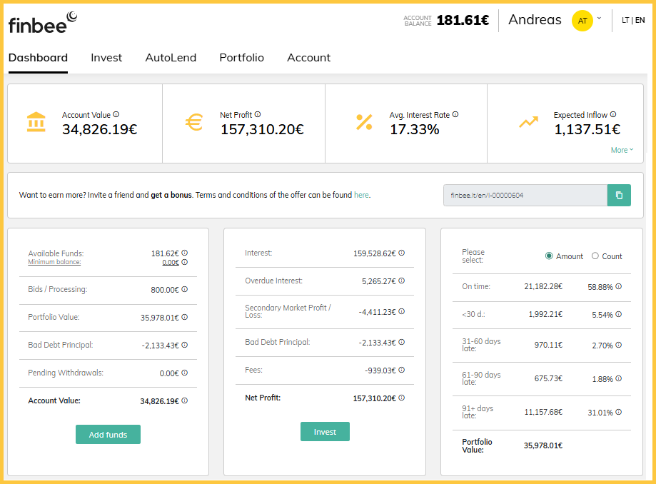Switch language to EN
Image resolution: width=656 pixels, height=484 pixels.
point(640,20)
